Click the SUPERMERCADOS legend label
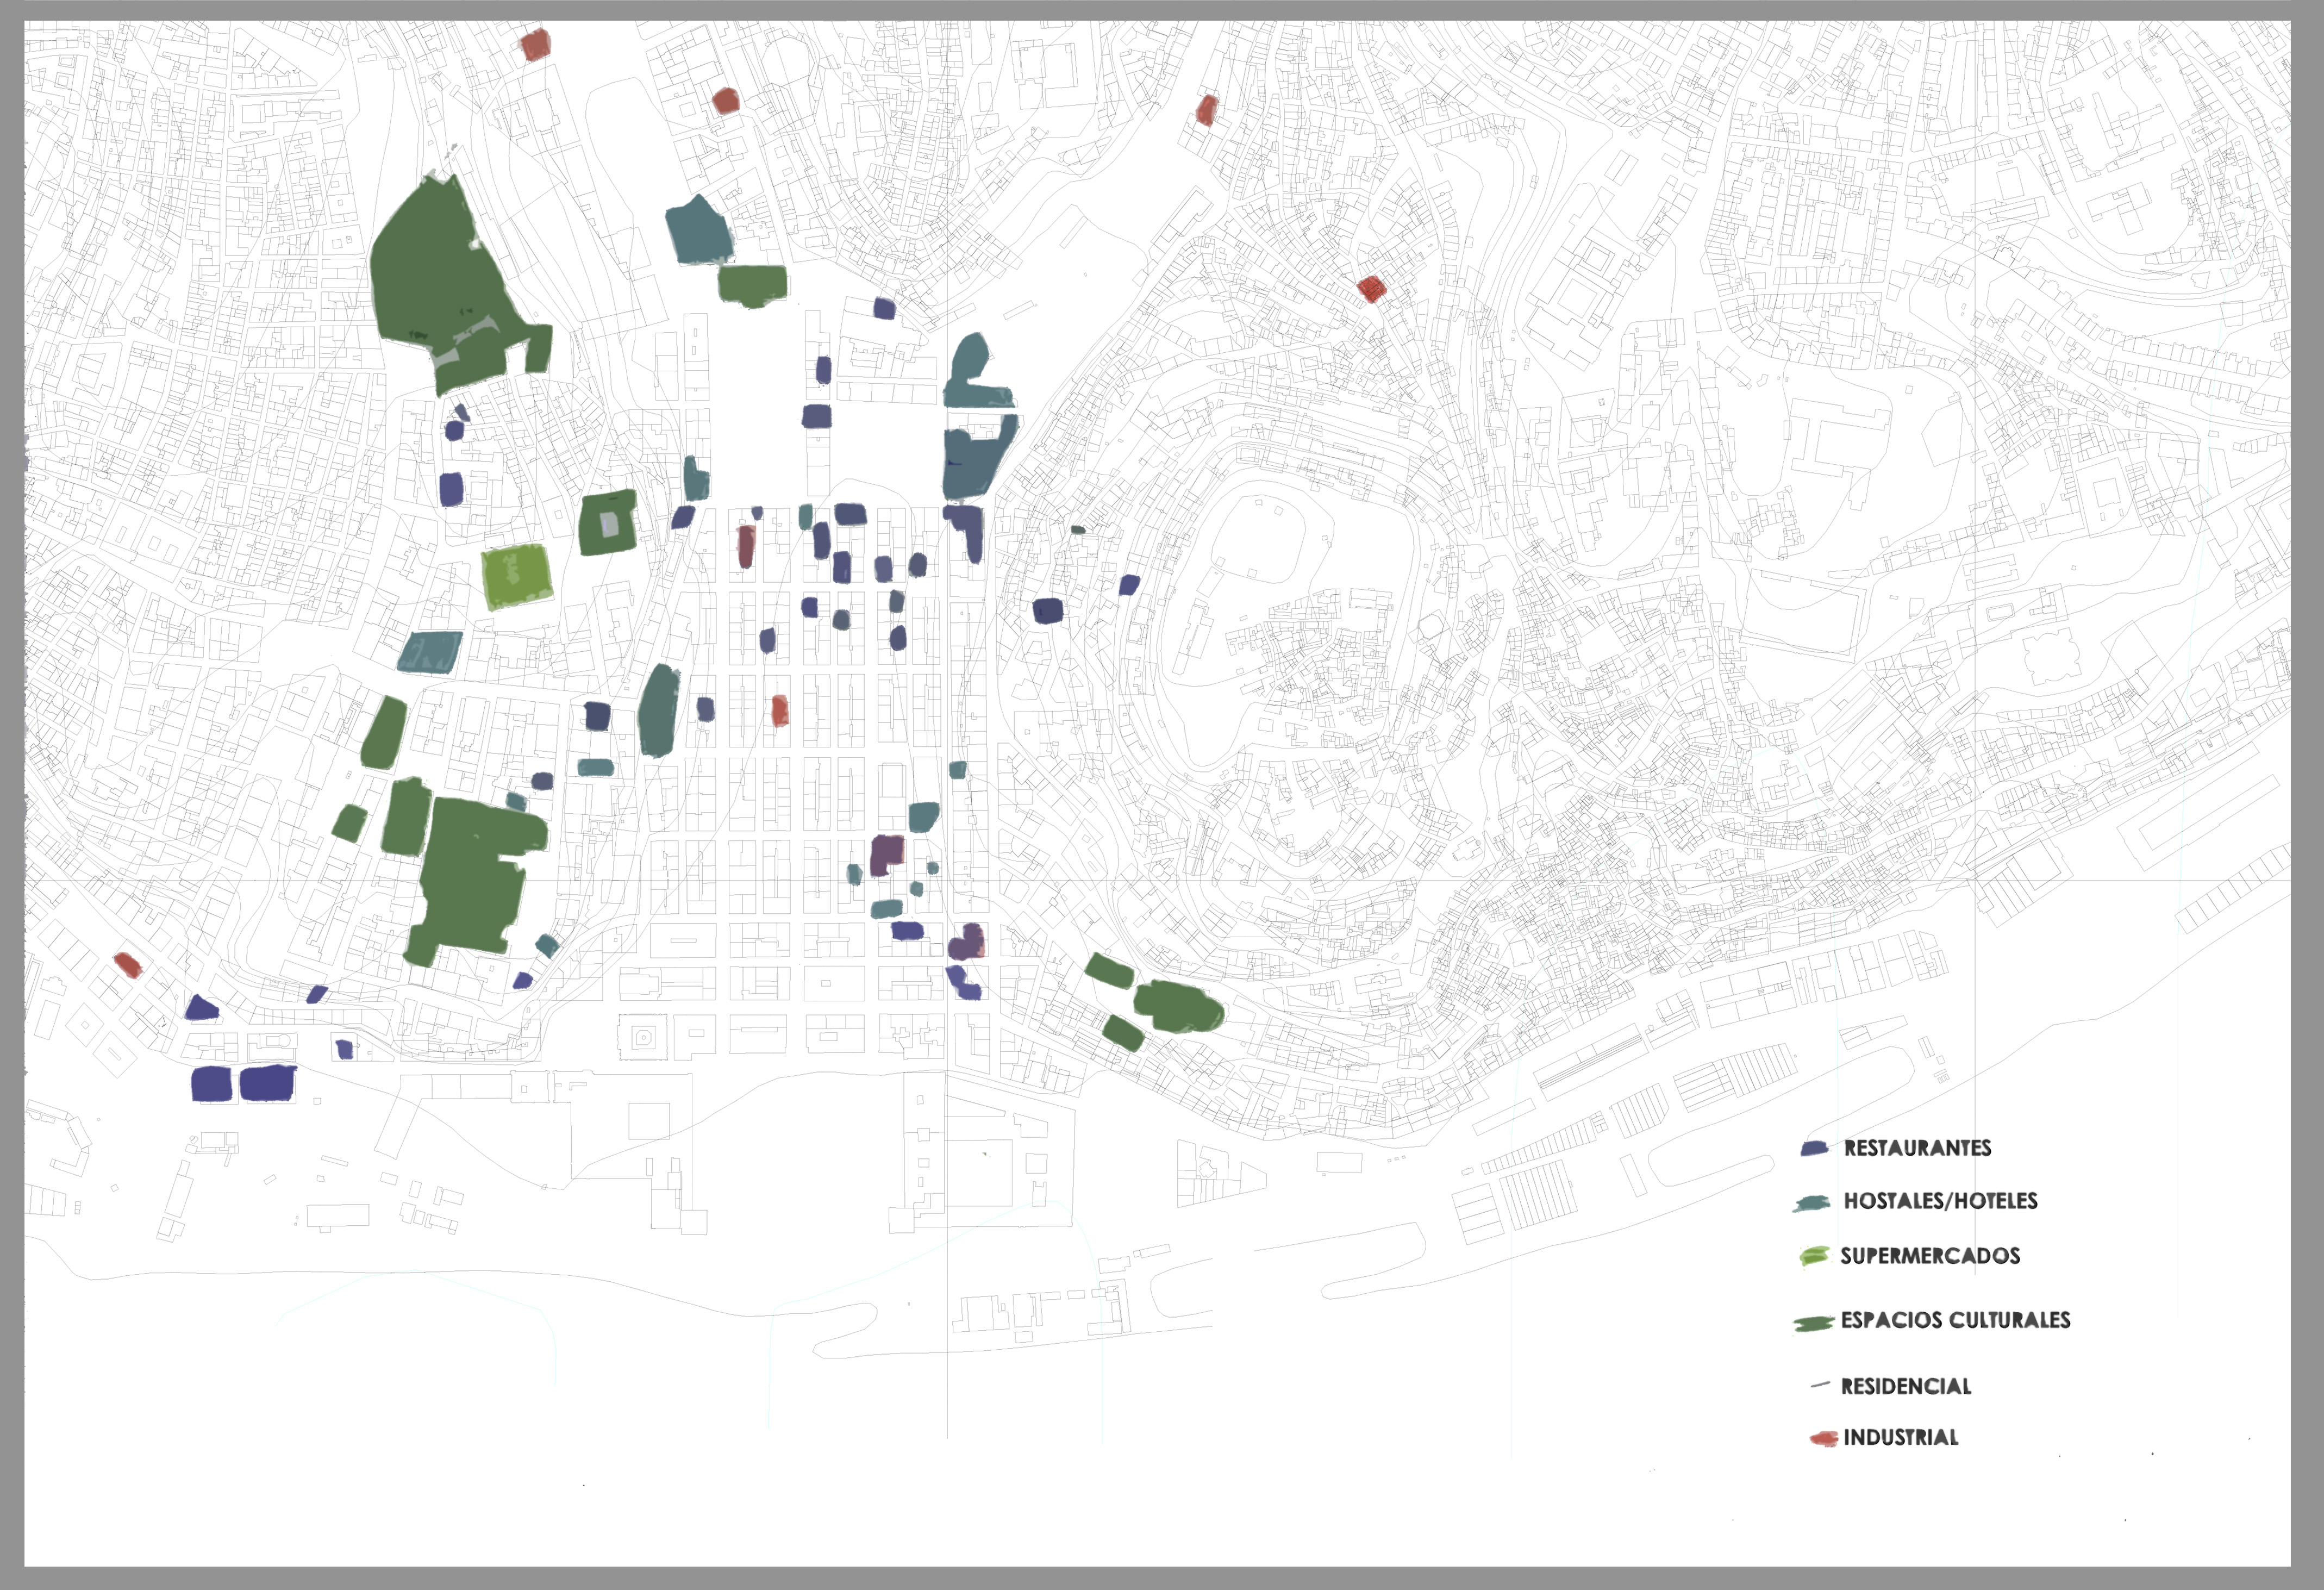This screenshot has height=1590, width=2324. [x=1930, y=1256]
